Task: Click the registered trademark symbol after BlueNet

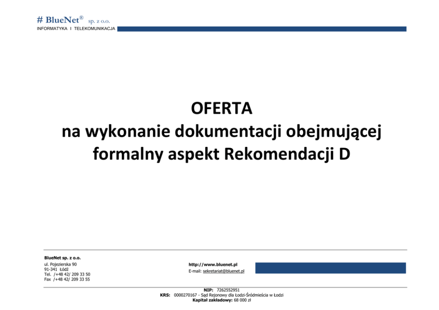Action: (81, 17)
